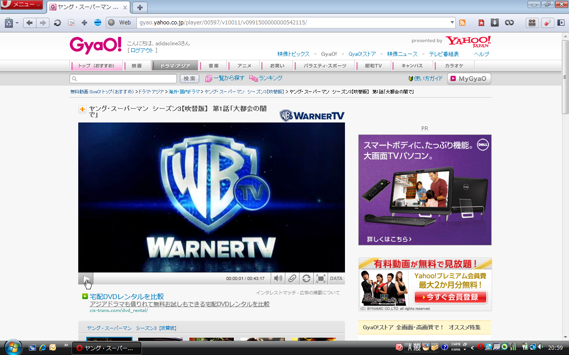The width and height of the screenshot is (569, 355).
Task: Open the 映像ニュース link
Action: click(402, 54)
